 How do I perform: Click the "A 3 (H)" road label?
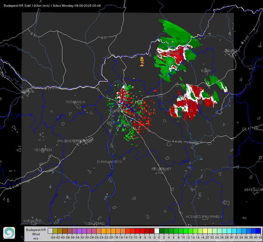[245, 40]
